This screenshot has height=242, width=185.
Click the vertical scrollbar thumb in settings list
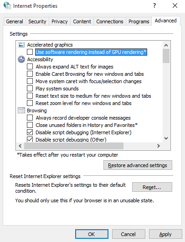tap(166, 56)
